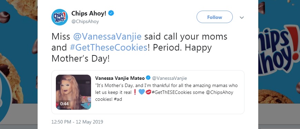This screenshot has width=300, height=129.
Task: Click the red exclamation emoji in quoted tweet
Action: pyautogui.click(x=135, y=92)
